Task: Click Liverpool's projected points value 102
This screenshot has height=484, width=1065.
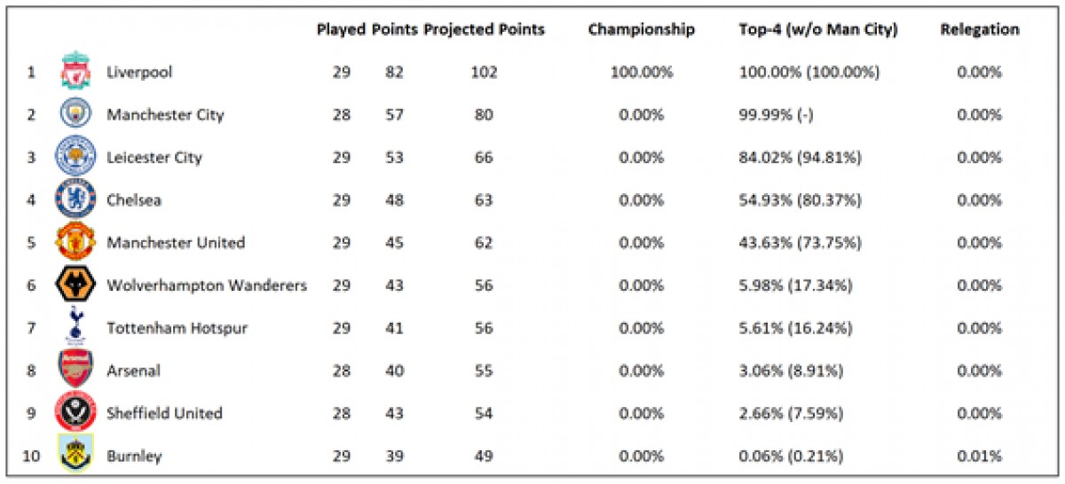Action: [485, 72]
